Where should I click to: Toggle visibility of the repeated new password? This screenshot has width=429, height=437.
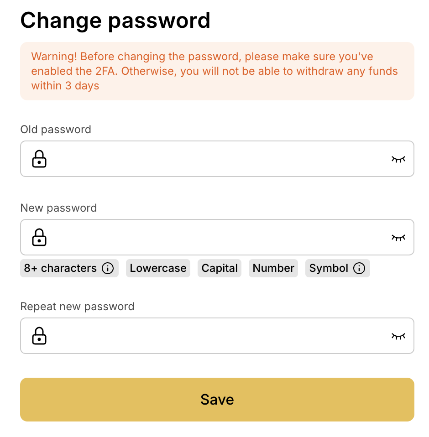coord(398,336)
